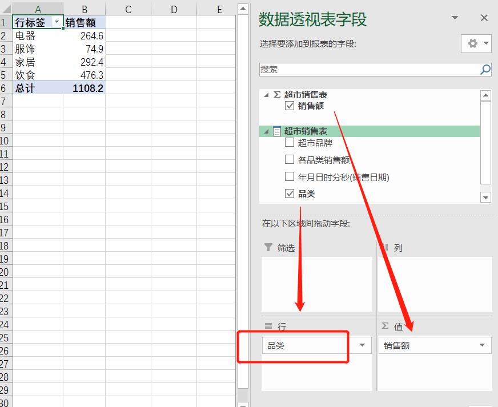Close the 数据透视表字段 pane
Image resolution: width=498 pixels, height=407 pixels.
pyautogui.click(x=485, y=18)
